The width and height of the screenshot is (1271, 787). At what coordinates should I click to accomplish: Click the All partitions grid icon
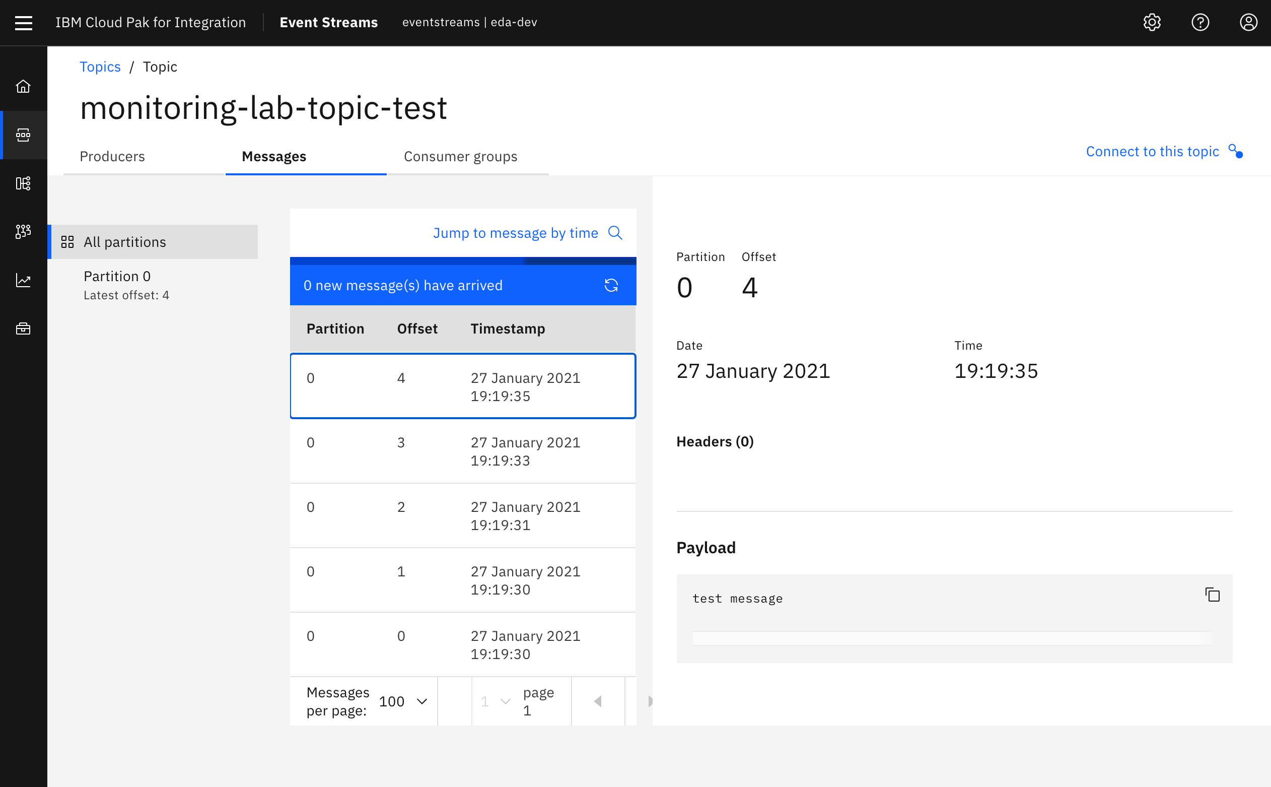point(67,242)
